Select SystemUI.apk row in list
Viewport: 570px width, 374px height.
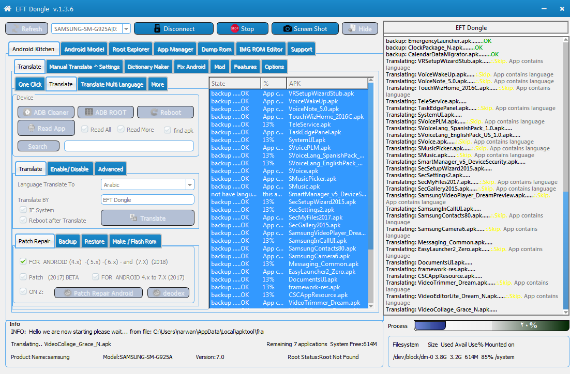289,140
